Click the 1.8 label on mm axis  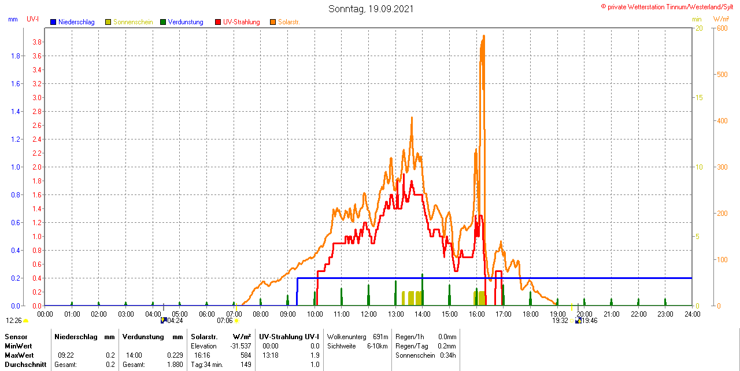click(16, 56)
